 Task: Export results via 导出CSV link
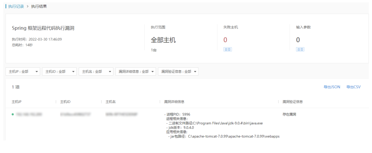click(x=353, y=87)
